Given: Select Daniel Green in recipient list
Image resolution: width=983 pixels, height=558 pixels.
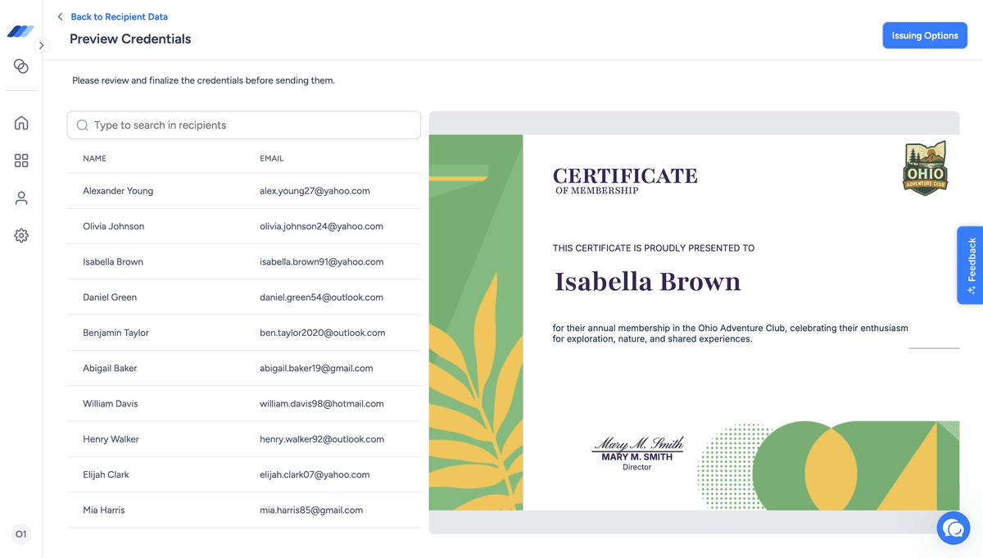Looking at the screenshot, I should pos(244,297).
